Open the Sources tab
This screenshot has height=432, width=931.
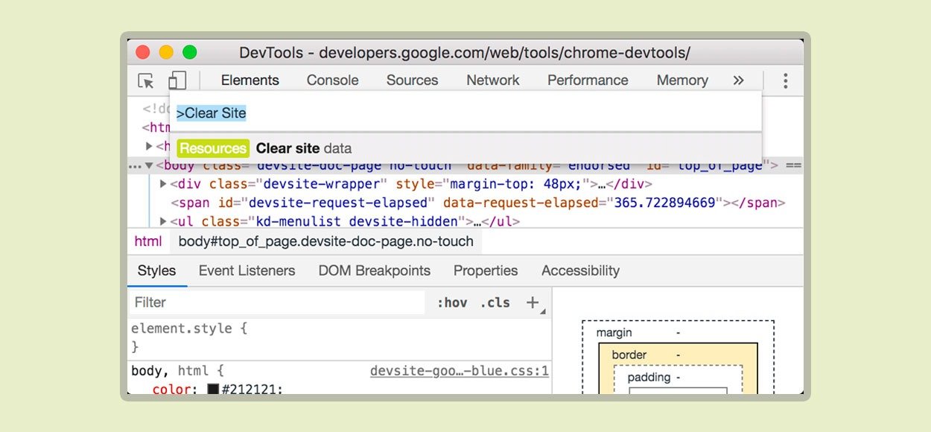click(413, 80)
